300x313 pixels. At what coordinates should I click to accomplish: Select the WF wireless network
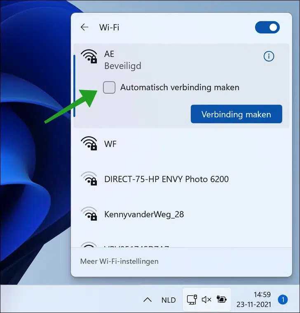pos(181,144)
